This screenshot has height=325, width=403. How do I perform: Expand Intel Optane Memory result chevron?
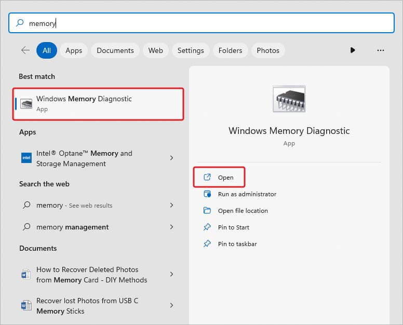point(172,158)
